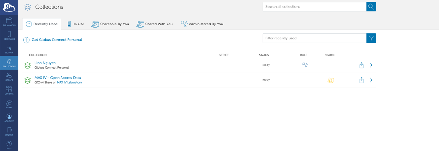The image size is (439, 151).
Task: Open the Groups sidebar icon
Action: 9,77
